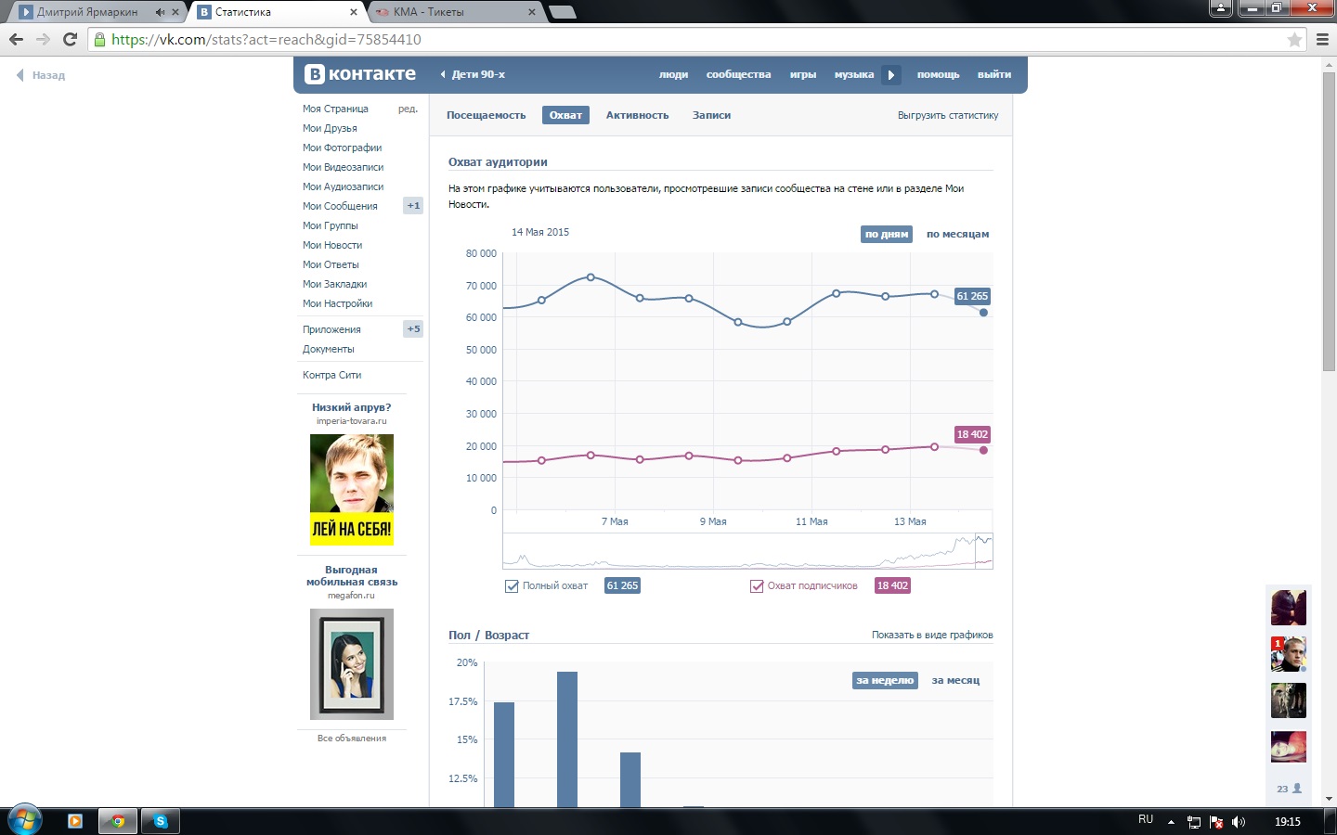Close the Статистика browser tab

354,12
